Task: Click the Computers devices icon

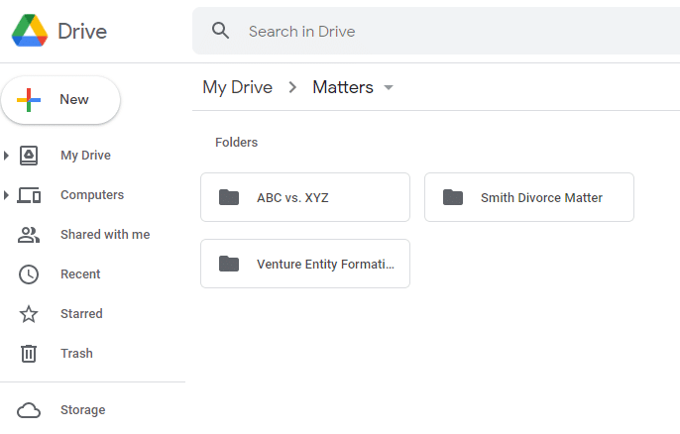Action: (29, 195)
